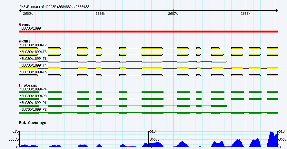This screenshot has width=287, height=149.
Task: Click the last truncated exon of MELO3C018994T1
Action: (219, 62)
